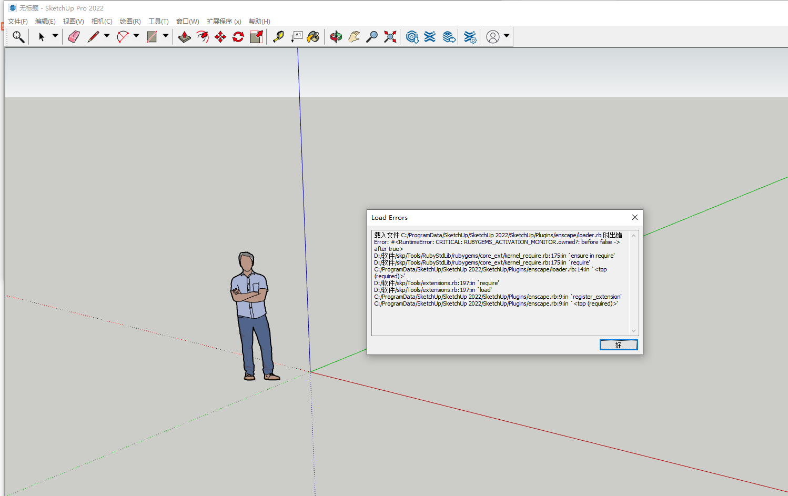Select the Push/Pull tool
Viewport: 788px width, 496px height.
(184, 37)
